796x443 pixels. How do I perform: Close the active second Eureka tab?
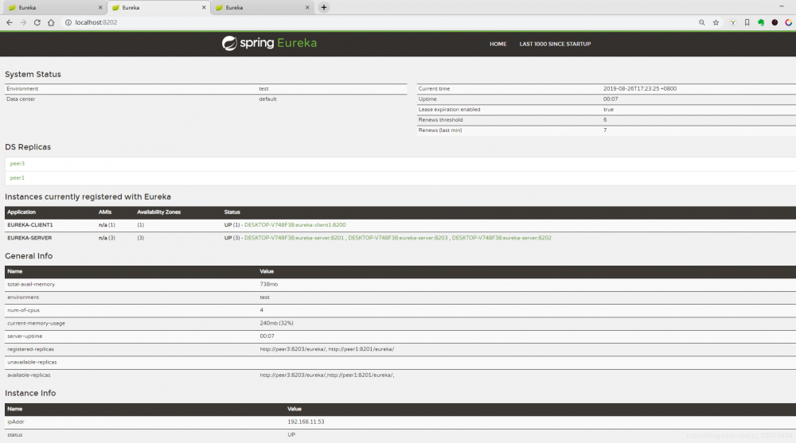[x=204, y=8]
